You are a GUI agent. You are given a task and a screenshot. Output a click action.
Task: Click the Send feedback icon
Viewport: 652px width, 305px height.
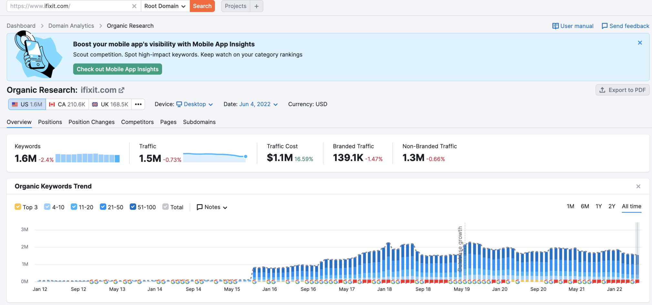click(605, 26)
